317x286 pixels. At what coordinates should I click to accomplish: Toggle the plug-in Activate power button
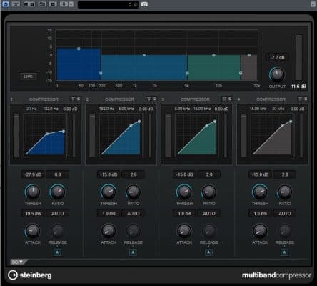tap(5, 4)
